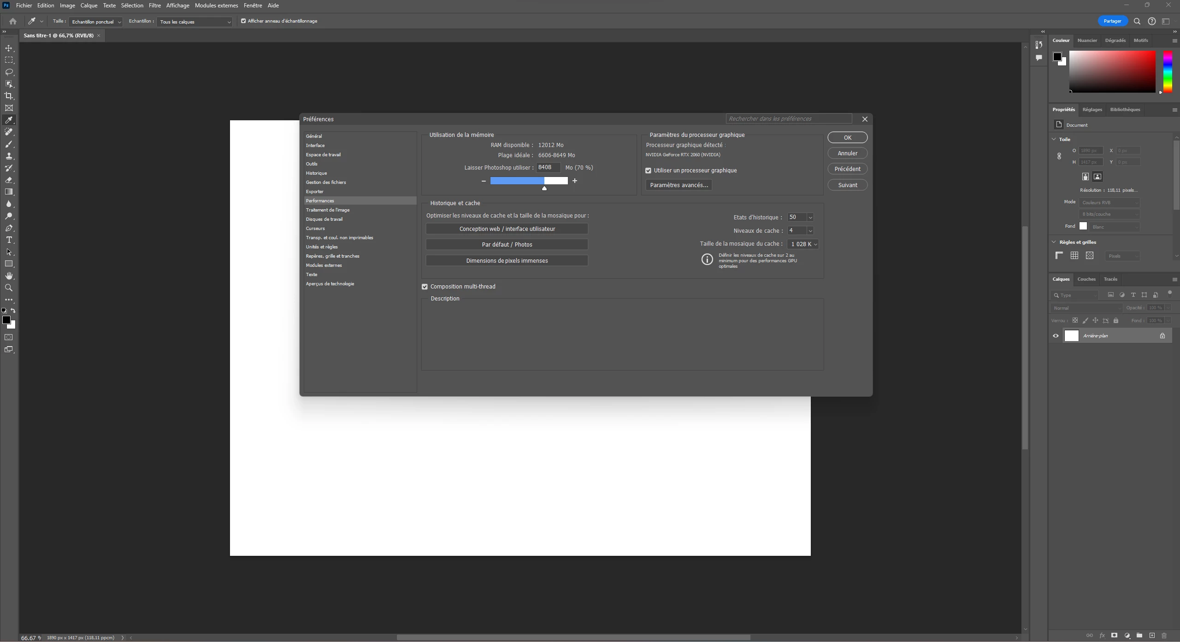Select the Lasso tool
Image resolution: width=1180 pixels, height=642 pixels.
coord(9,72)
